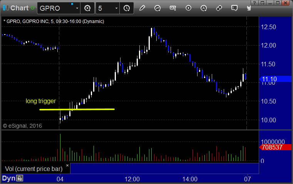The width and height of the screenshot is (293, 184).
Task: Click the window options dropdown icon beside help
Action: pyautogui.click(x=262, y=3)
